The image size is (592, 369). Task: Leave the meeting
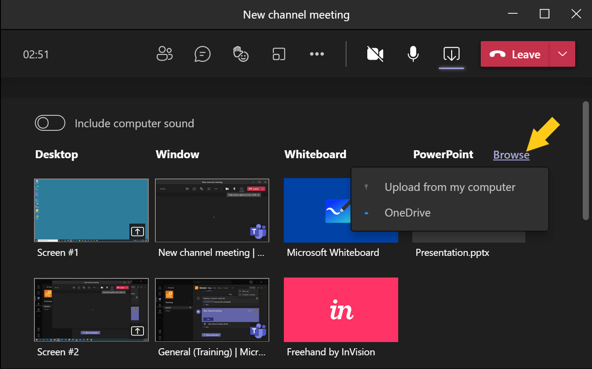point(515,54)
